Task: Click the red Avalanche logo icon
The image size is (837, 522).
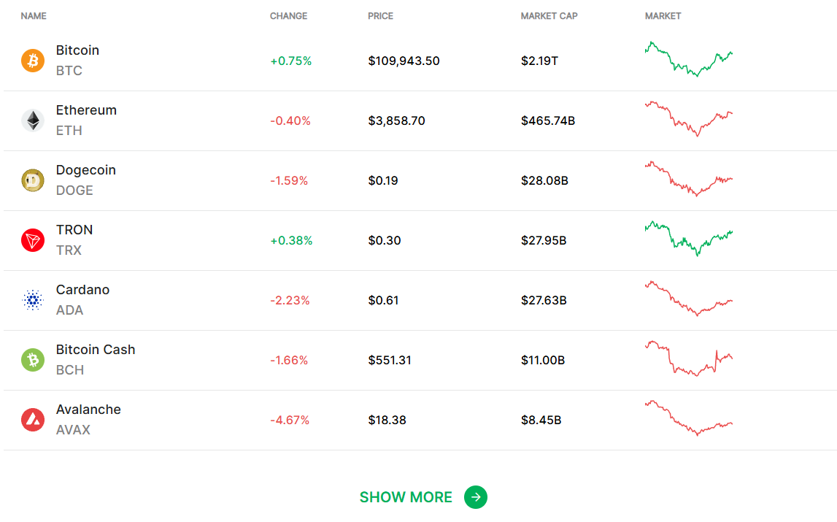Action: click(33, 419)
